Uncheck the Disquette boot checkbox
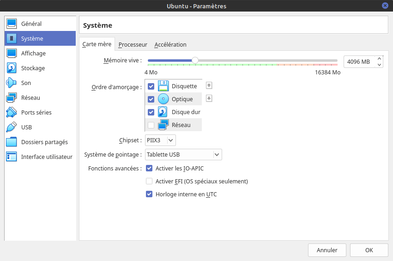This screenshot has width=393, height=261. 151,86
